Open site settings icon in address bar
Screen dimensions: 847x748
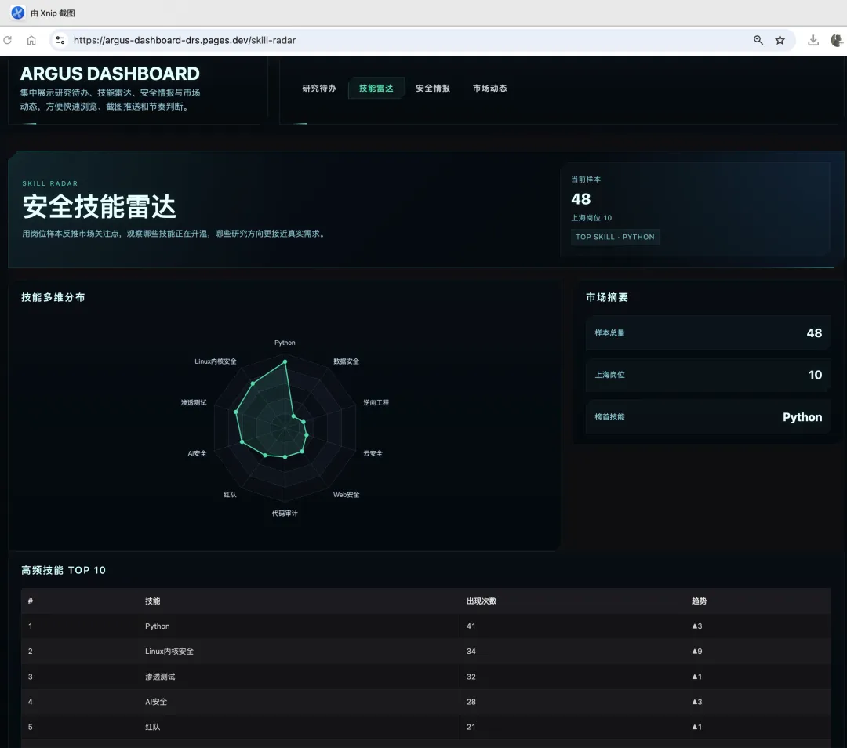[60, 40]
